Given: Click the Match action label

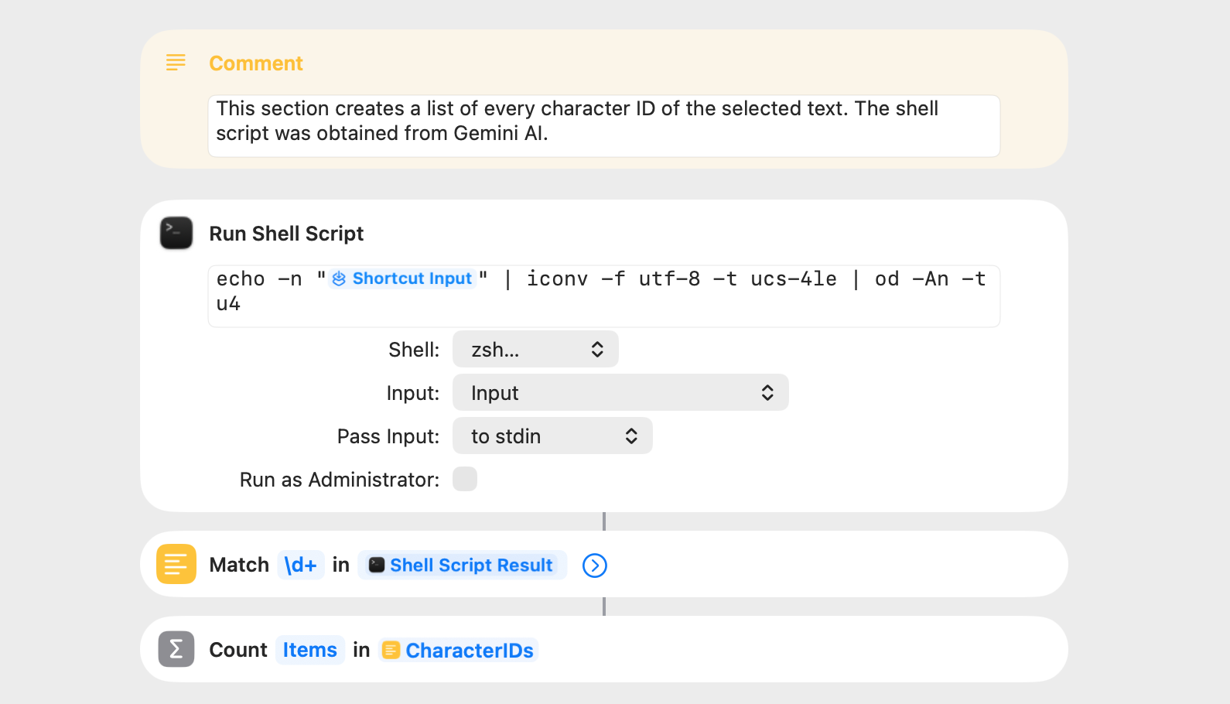Looking at the screenshot, I should 239,565.
